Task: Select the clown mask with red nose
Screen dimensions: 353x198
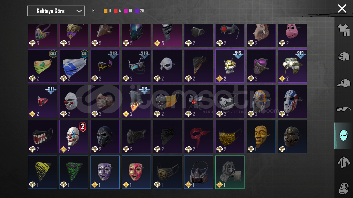Action: 74,101
